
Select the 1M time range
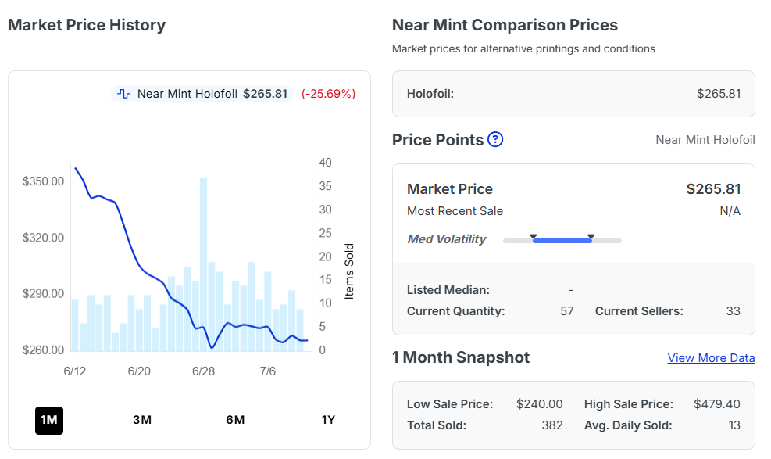49,420
